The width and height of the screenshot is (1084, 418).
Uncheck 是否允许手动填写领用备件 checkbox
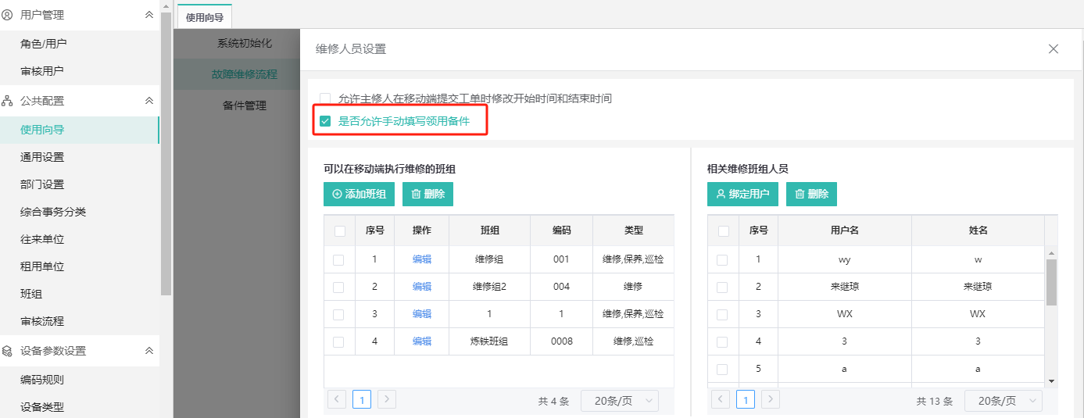(325, 121)
